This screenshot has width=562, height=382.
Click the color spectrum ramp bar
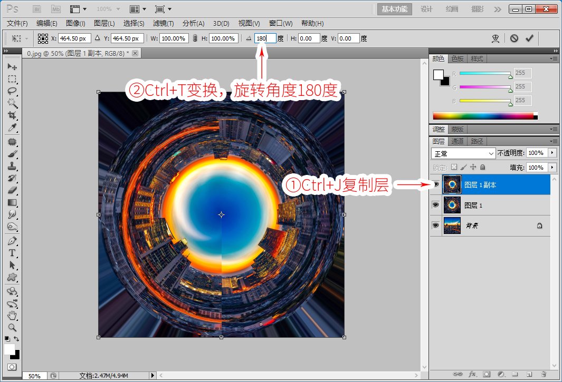pyautogui.click(x=485, y=115)
